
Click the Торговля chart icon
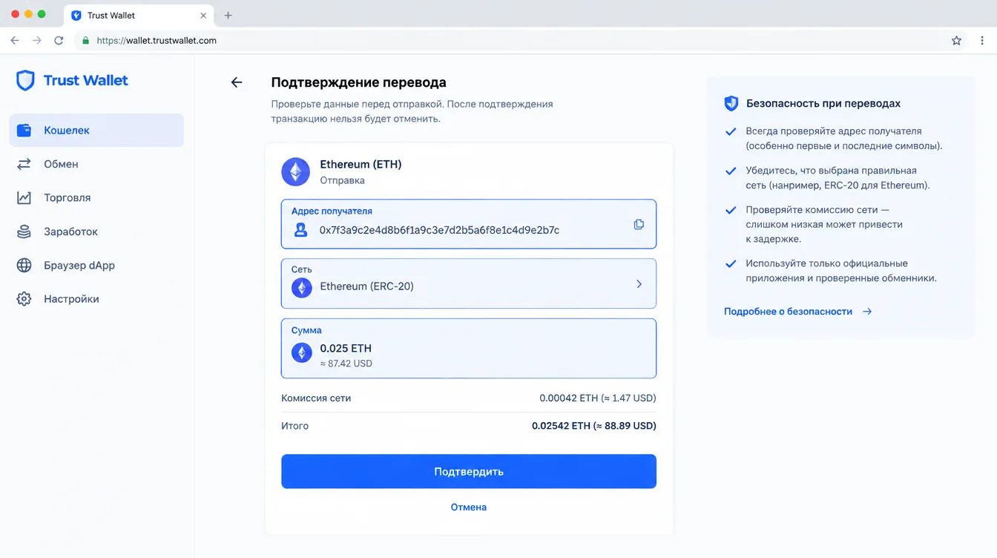point(24,197)
